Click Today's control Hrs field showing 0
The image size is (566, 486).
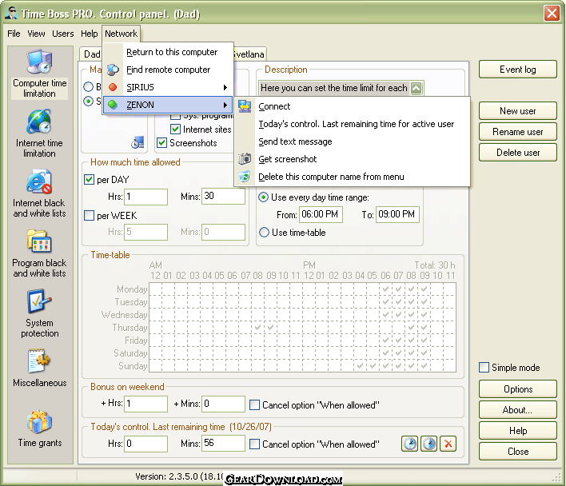(145, 443)
